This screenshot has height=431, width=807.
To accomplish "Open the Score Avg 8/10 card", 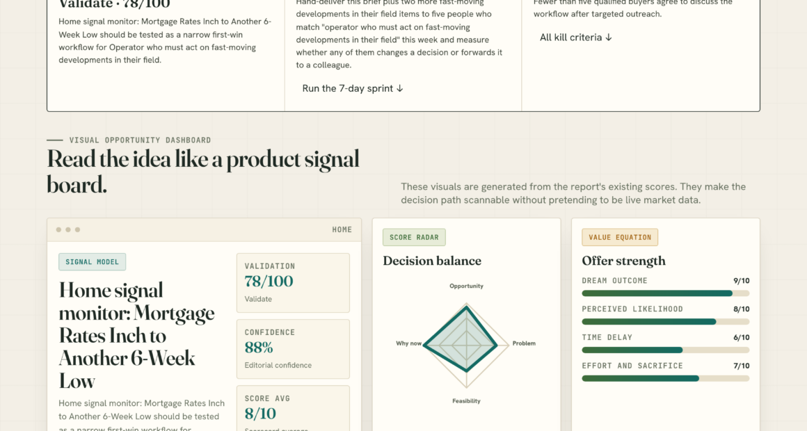I will [293, 409].
